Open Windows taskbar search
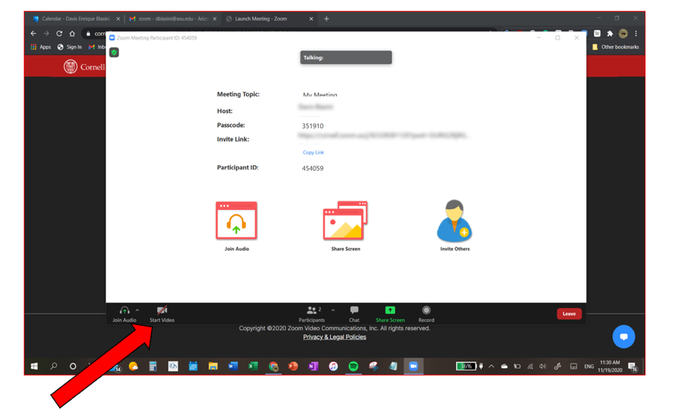This screenshot has height=418, width=674. [54, 366]
